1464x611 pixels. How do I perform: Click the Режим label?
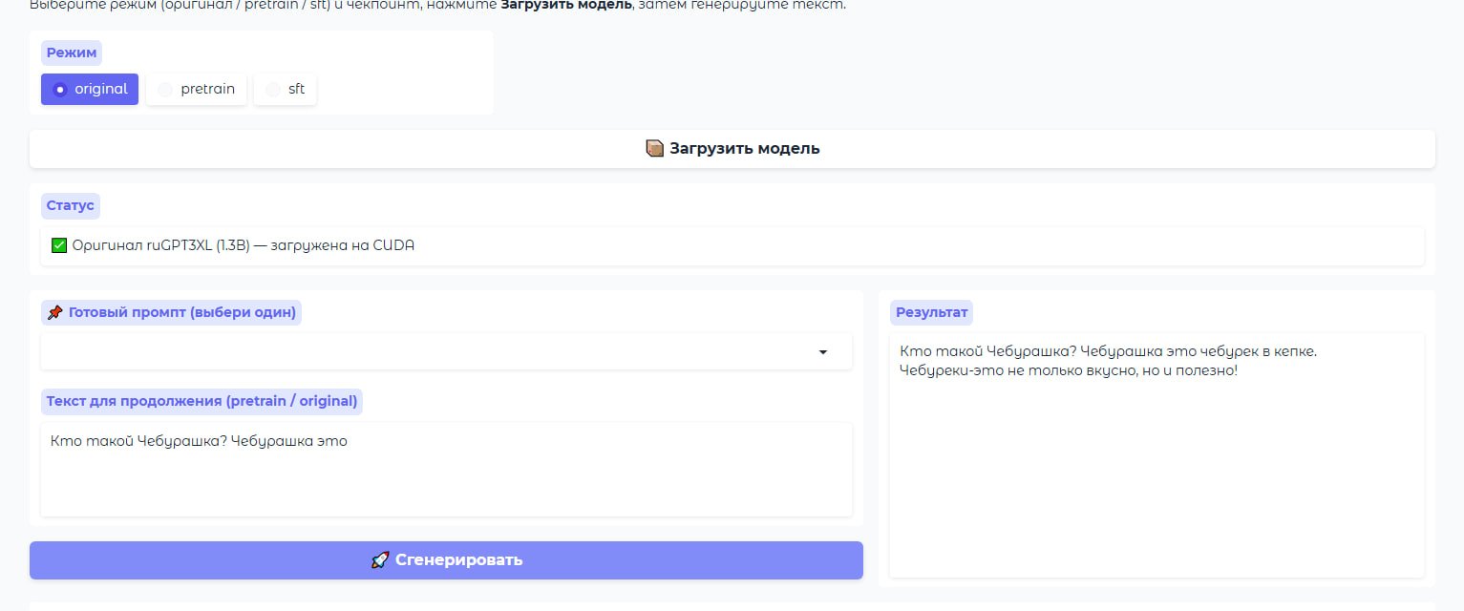72,53
